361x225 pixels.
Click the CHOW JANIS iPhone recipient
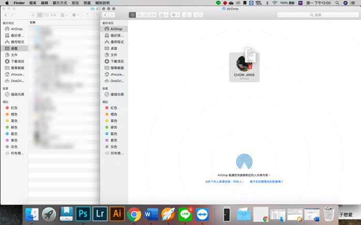244,66
